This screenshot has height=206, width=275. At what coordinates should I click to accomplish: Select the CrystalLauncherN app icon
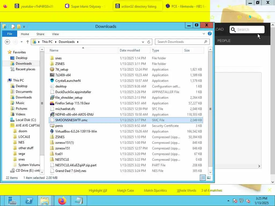click(x=52, y=80)
